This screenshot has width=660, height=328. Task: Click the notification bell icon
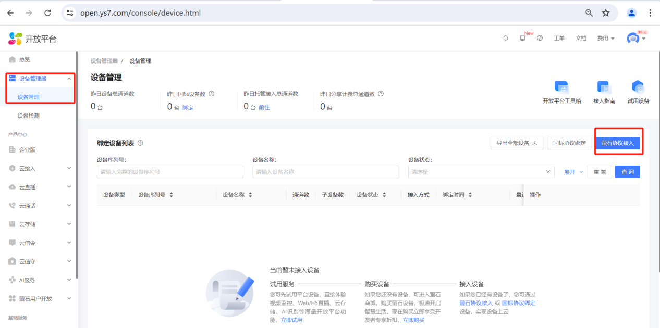[x=505, y=38]
